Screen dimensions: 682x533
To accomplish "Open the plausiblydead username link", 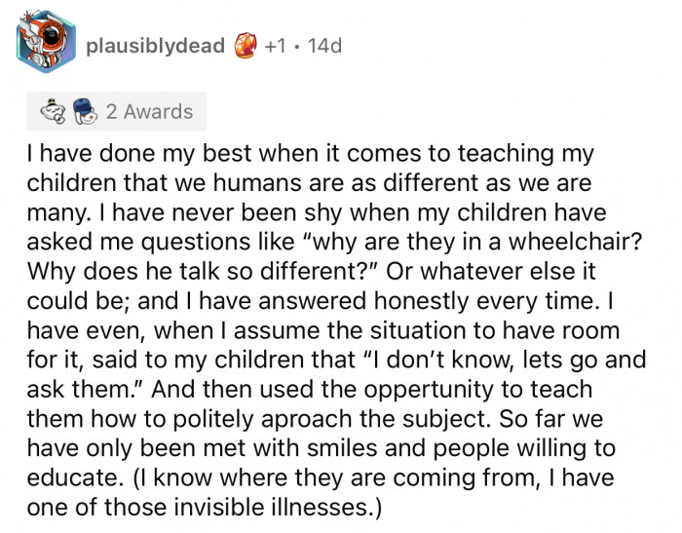I will coord(155,46).
